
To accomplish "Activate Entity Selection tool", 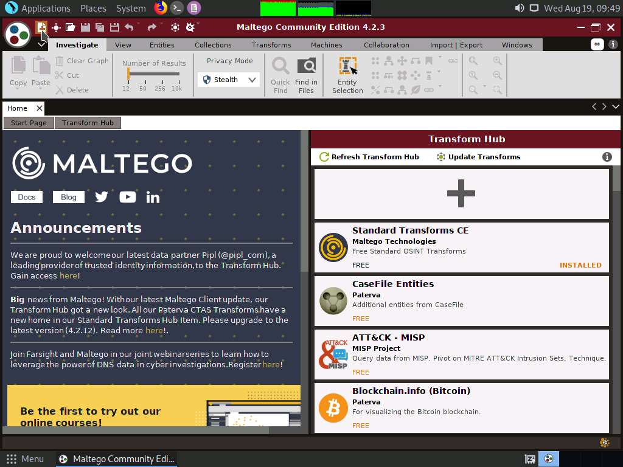I will [x=347, y=75].
